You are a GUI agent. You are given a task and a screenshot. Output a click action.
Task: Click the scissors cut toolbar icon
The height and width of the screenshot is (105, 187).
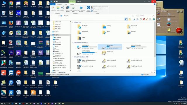[x=134, y=19]
